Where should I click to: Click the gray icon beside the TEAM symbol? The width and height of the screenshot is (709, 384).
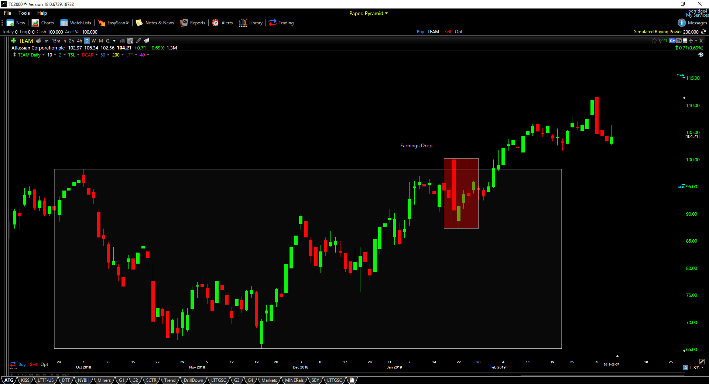(x=38, y=41)
